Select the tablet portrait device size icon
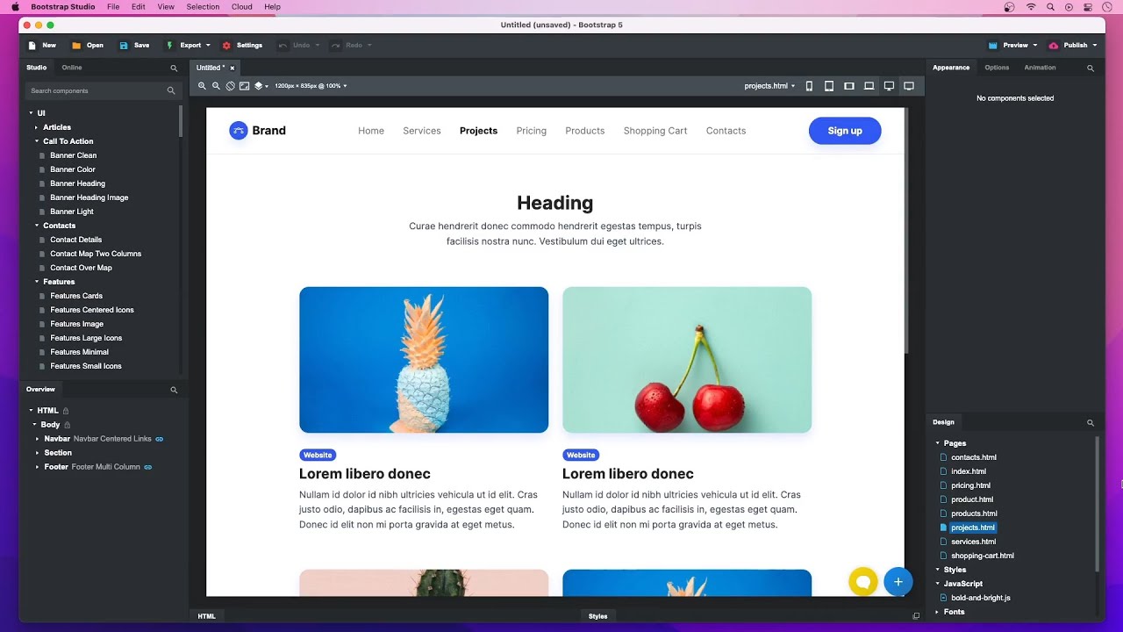 829,86
